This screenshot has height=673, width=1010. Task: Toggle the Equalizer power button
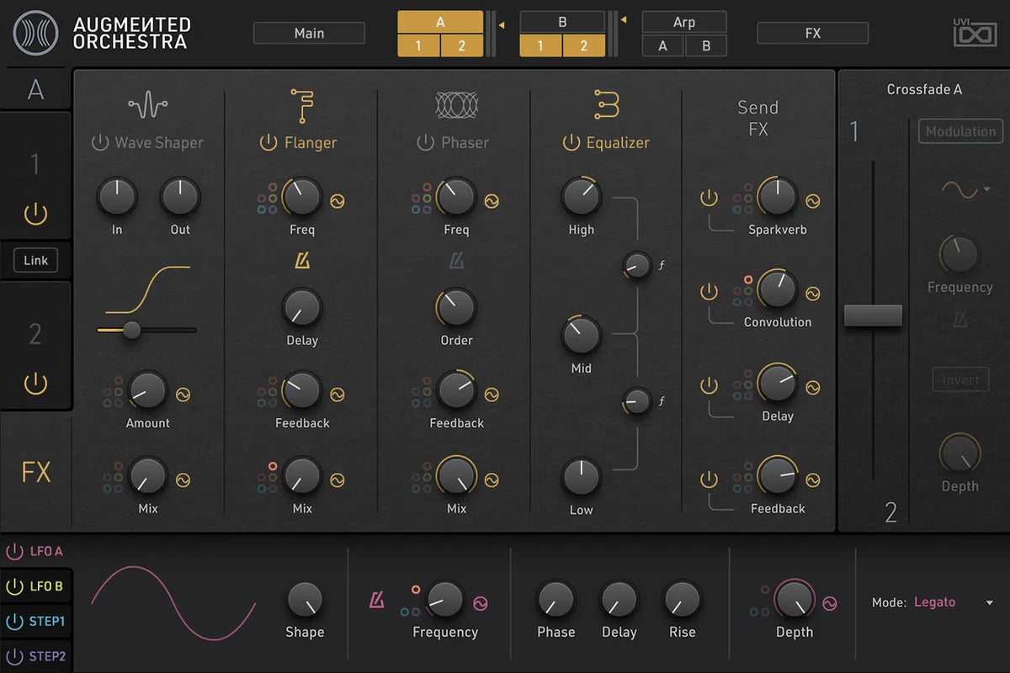tap(571, 143)
